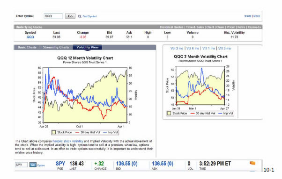Click the blue Go button beside SPY
Viewport: 282px width, 179px height.
pyautogui.click(x=33, y=165)
